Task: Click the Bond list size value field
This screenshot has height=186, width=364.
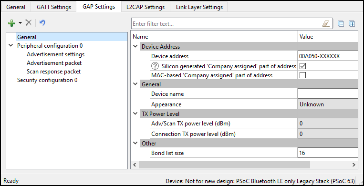Action: pyautogui.click(x=328, y=153)
